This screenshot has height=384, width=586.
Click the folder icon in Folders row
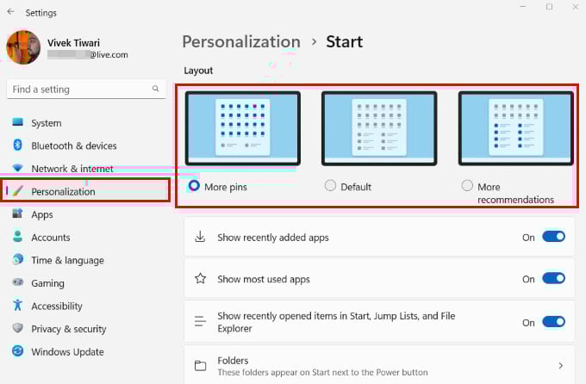(200, 366)
